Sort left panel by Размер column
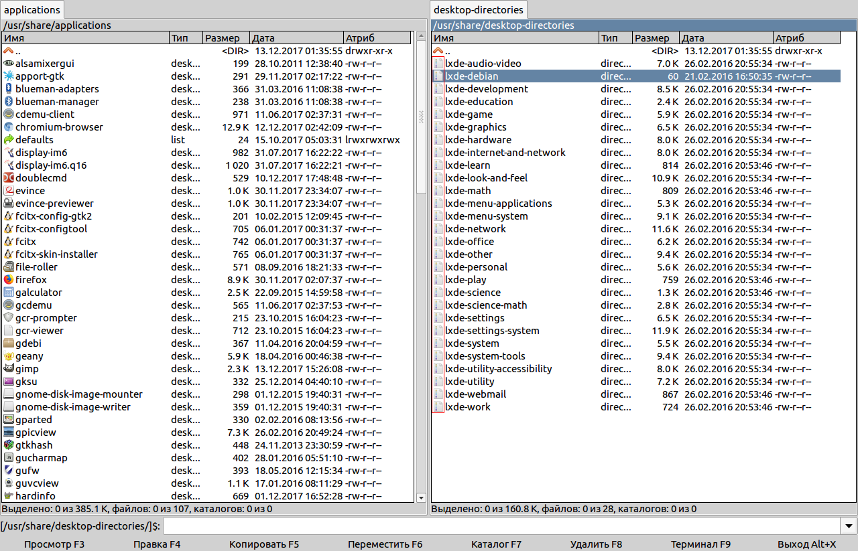The height and width of the screenshot is (551, 858). point(226,38)
